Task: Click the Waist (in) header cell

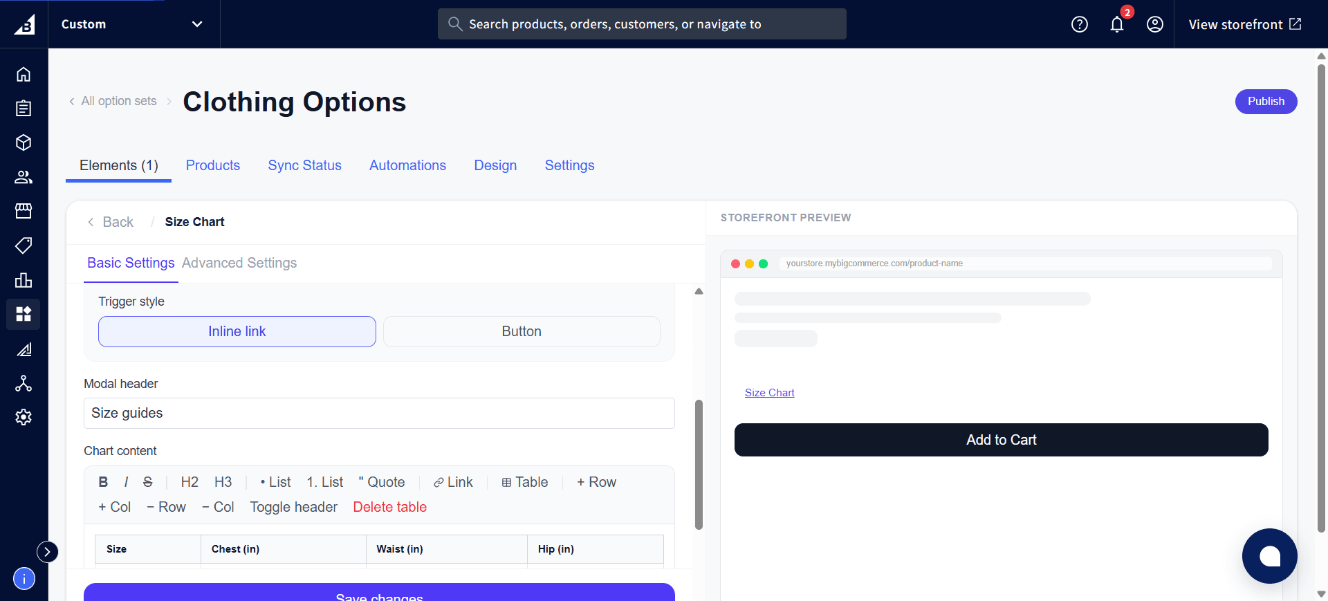Action: pyautogui.click(x=447, y=549)
